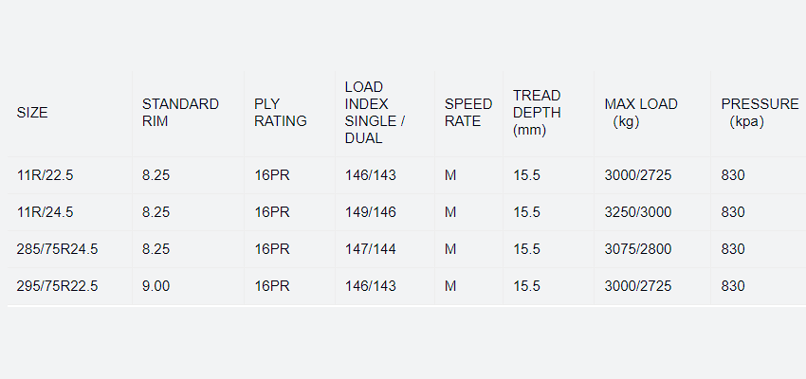Select the 285/75R24.5 size cell
This screenshot has width=806, height=379.
point(57,249)
